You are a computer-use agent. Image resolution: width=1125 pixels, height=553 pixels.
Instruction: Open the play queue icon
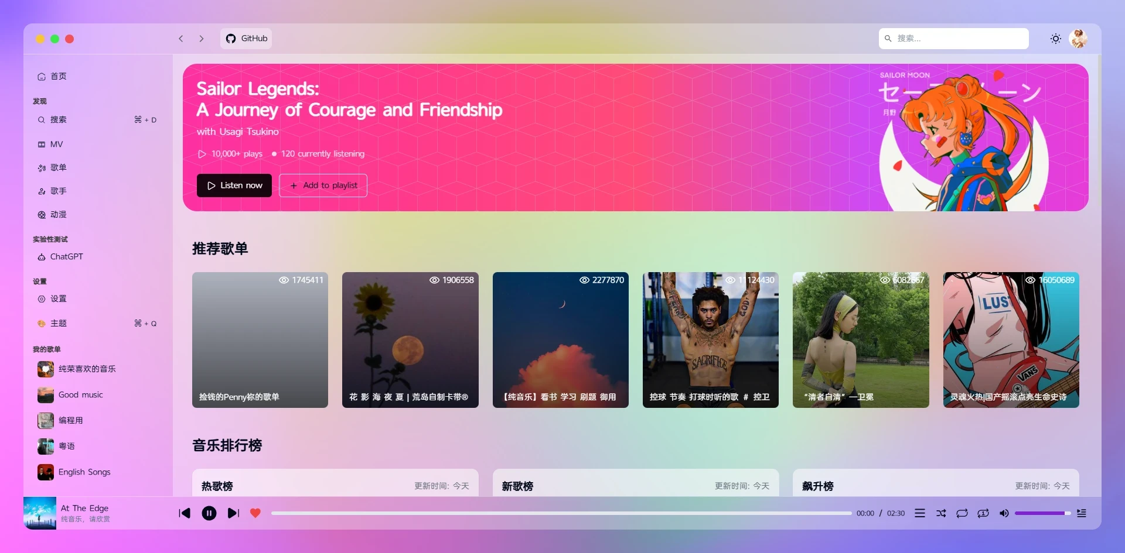tap(1082, 513)
